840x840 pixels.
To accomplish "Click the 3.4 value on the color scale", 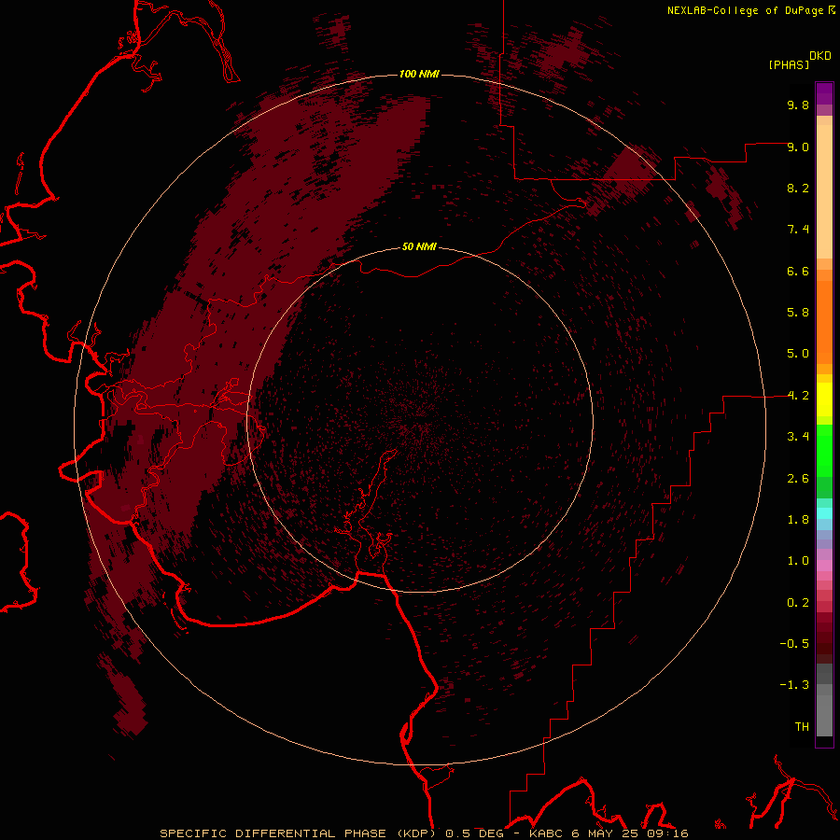I will coord(798,437).
